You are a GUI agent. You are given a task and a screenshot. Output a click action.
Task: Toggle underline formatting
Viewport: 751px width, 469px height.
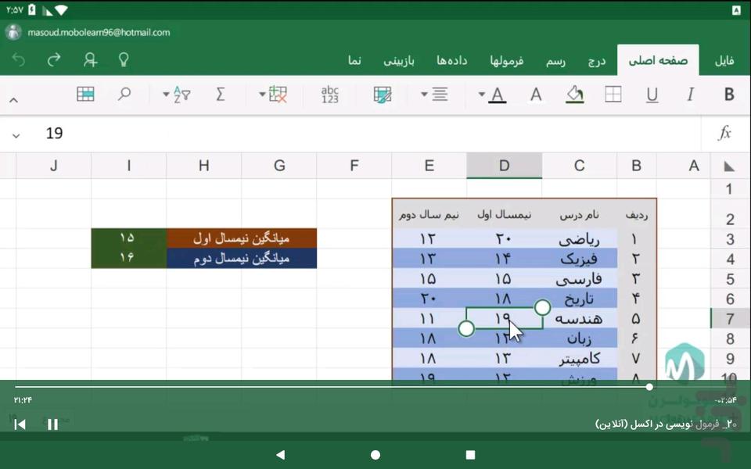tap(652, 95)
